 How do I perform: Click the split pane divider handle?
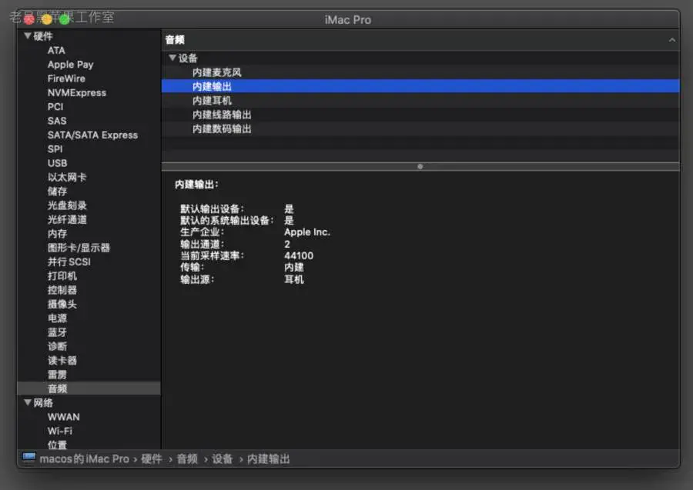420,166
